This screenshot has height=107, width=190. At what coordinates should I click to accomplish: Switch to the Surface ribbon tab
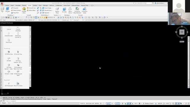[x=35, y=5]
